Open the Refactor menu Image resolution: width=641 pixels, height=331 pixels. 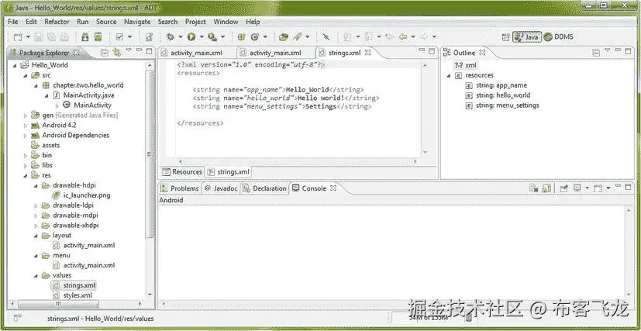(57, 22)
